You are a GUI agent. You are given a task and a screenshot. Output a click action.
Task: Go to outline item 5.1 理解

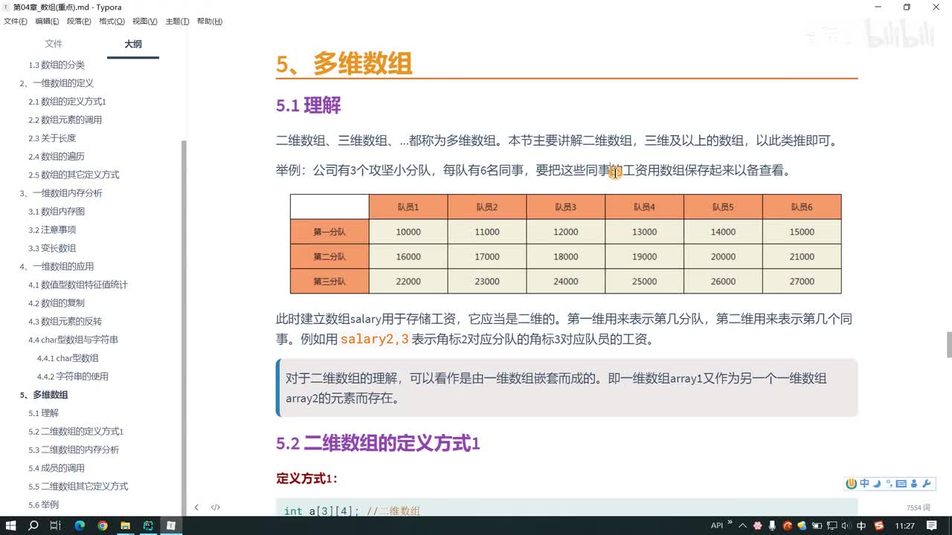tap(43, 413)
